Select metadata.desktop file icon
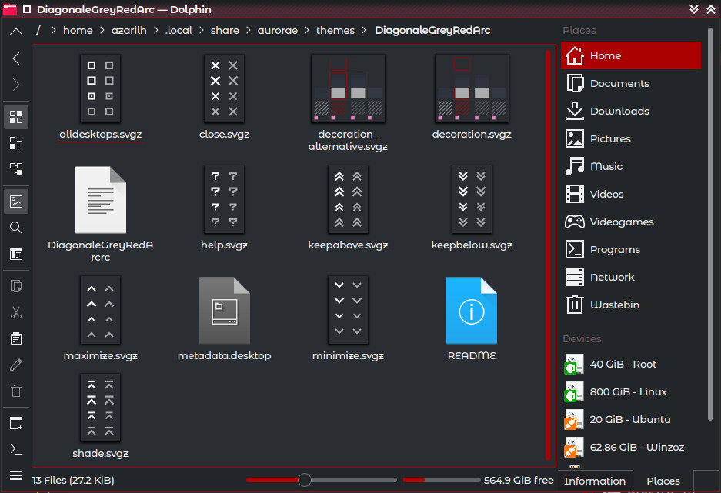 point(225,311)
